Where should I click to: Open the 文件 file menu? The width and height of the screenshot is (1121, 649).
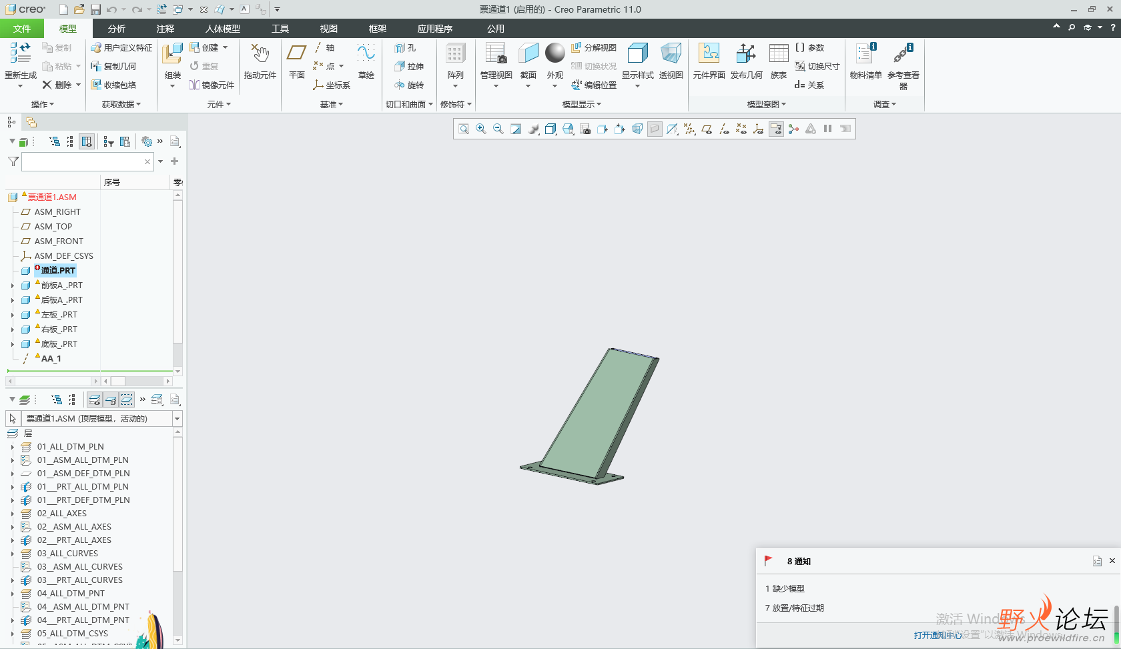(22, 29)
